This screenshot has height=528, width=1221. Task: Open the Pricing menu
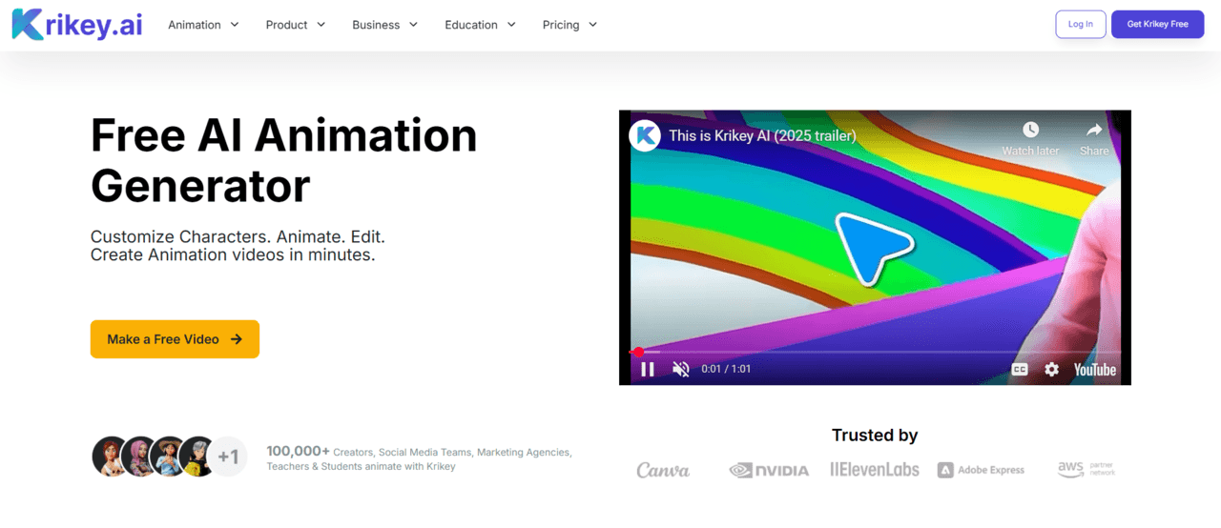(569, 25)
